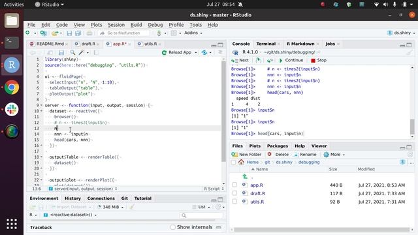This screenshot has width=418, height=235.
Task: Open Addins dropdown
Action: [193, 33]
